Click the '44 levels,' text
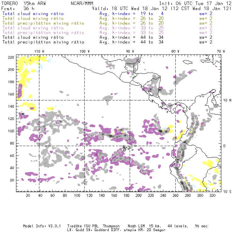 (178, 226)
